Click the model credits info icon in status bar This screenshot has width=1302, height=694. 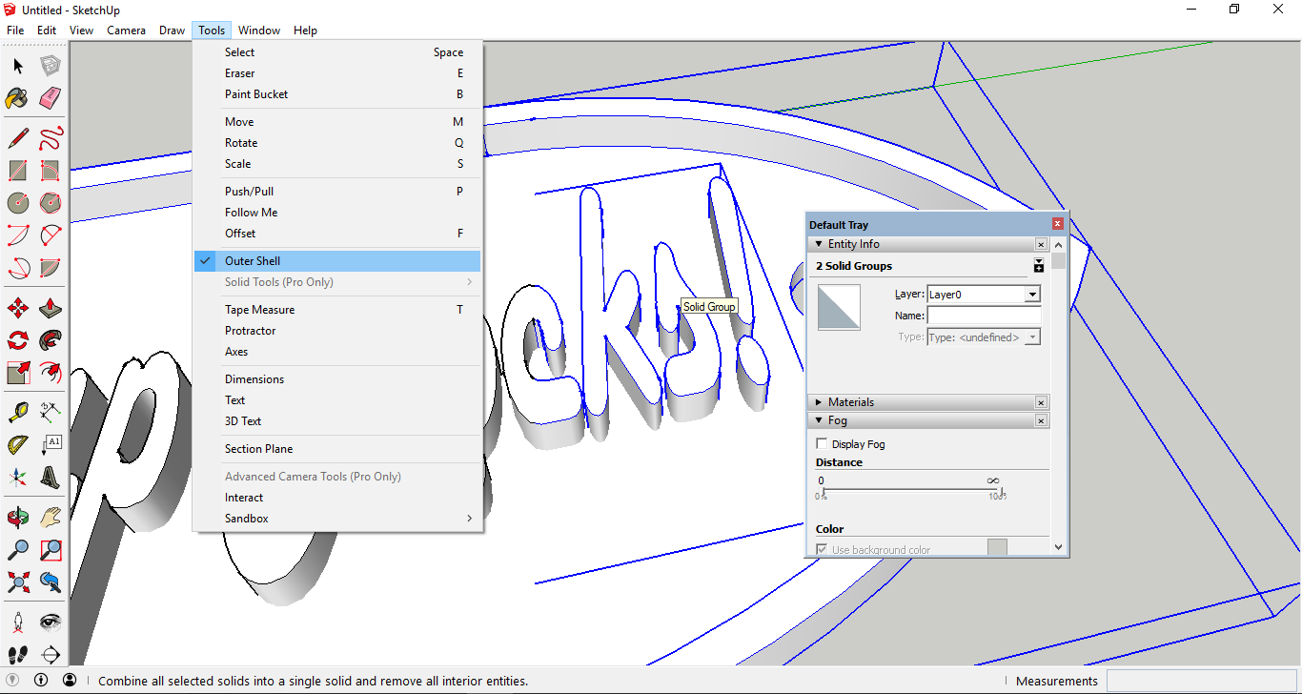[x=41, y=681]
